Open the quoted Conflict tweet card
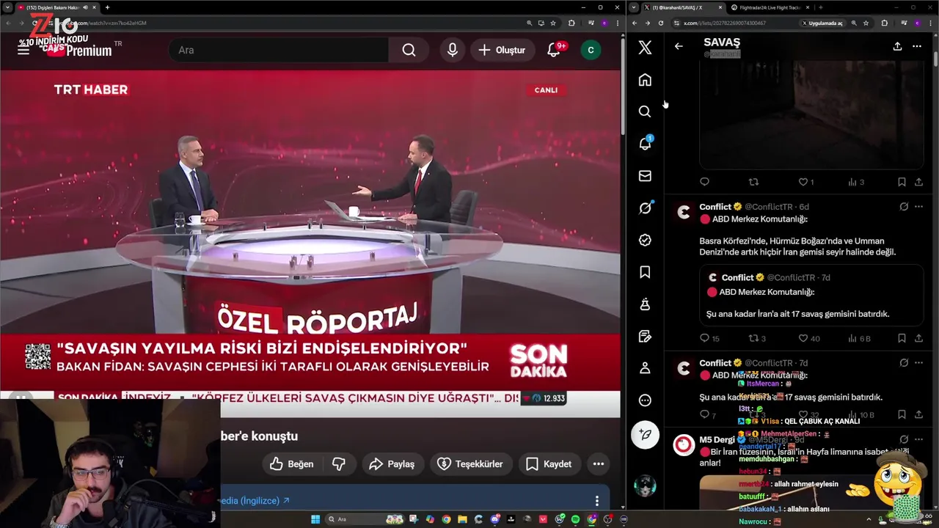 coord(811,296)
